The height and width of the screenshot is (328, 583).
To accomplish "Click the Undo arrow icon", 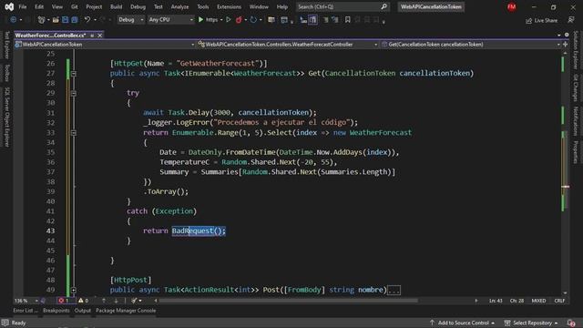I will (x=87, y=20).
